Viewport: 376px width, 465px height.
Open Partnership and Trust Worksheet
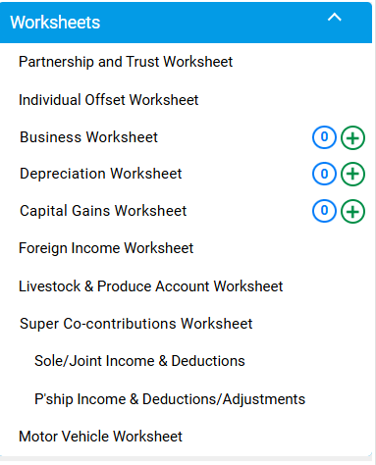click(126, 62)
